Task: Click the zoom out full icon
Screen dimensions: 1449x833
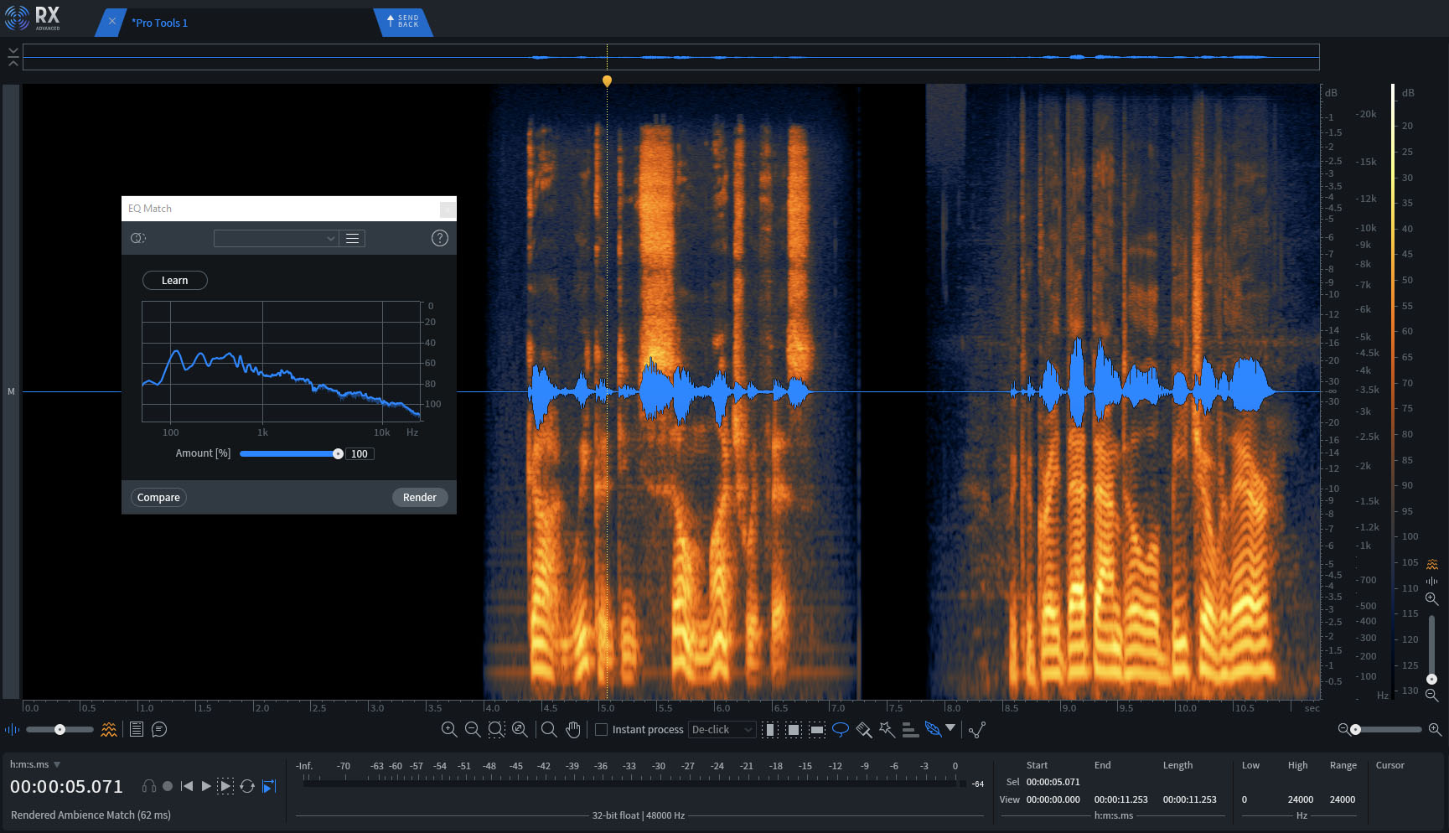Action: click(x=520, y=729)
